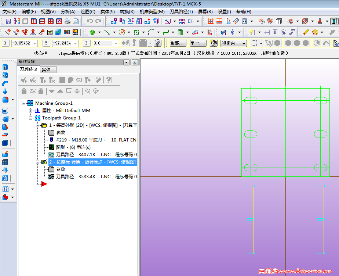Viewport: 339px width, 276px height.
Task: Click the Z coordinate value field
Action: 103,43
